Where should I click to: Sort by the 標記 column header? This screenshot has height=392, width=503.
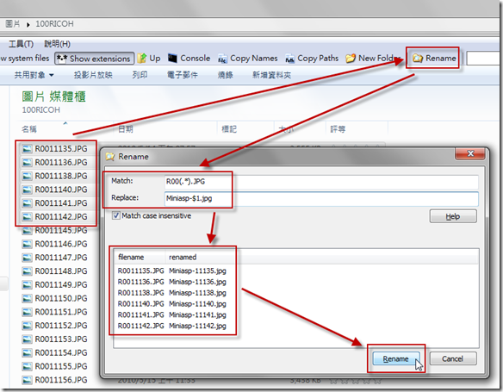229,129
